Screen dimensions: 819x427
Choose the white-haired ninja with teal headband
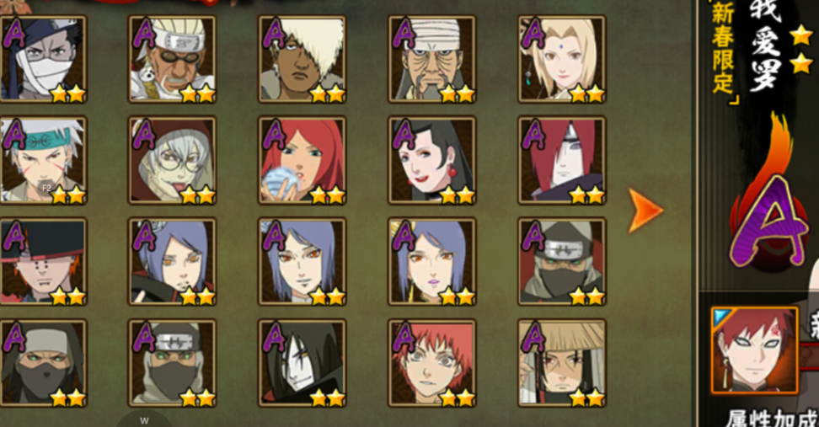coord(43,160)
